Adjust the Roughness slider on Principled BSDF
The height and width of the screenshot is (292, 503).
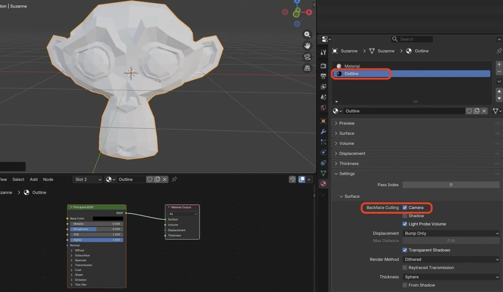click(96, 229)
